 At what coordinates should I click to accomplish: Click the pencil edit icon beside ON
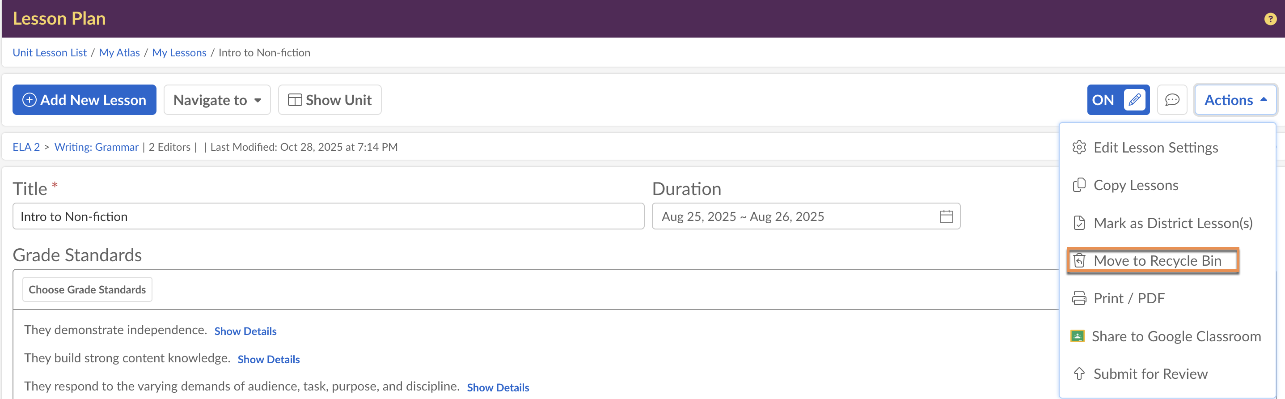click(1134, 100)
